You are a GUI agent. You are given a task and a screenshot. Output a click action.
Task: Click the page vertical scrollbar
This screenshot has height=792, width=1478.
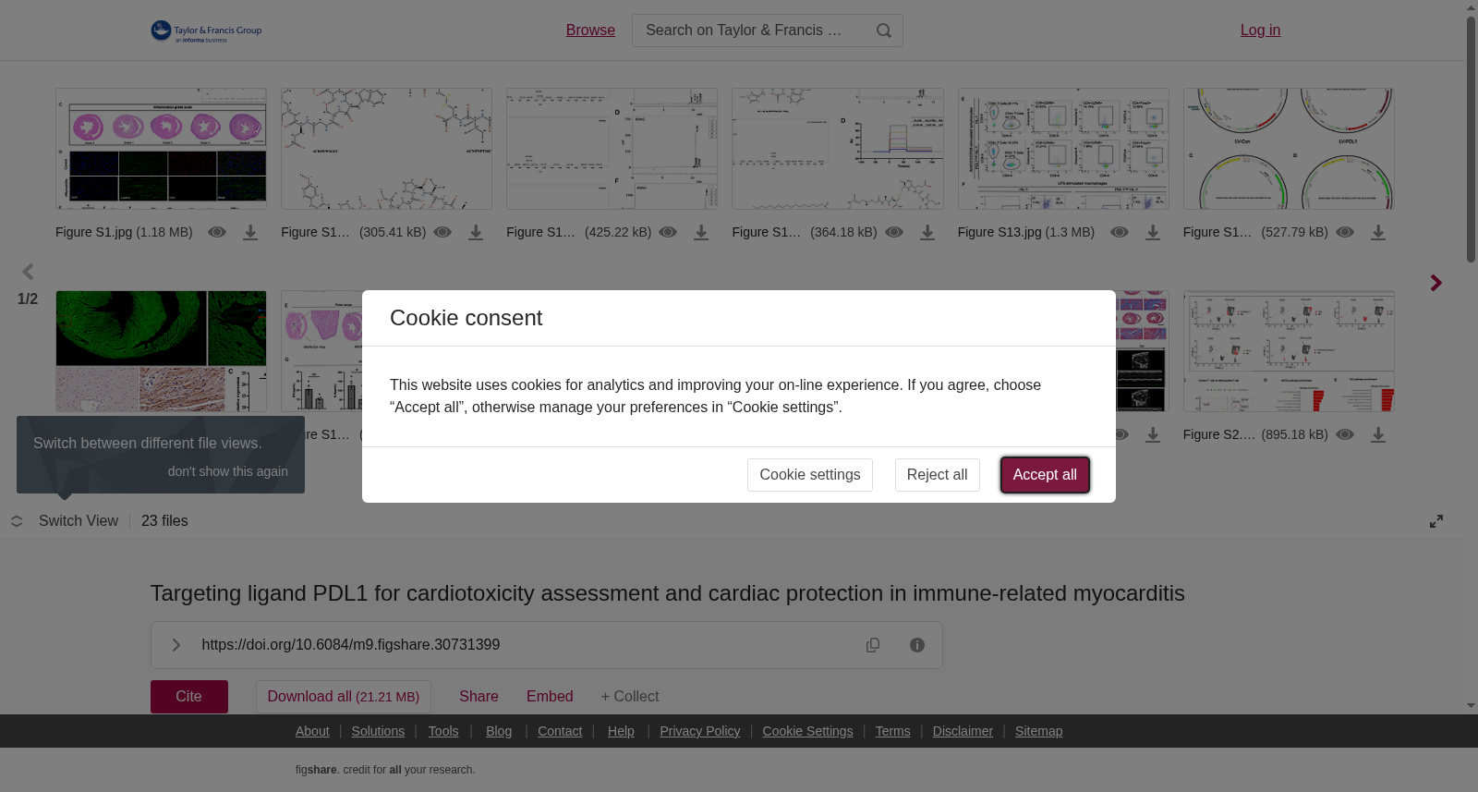point(1471,139)
